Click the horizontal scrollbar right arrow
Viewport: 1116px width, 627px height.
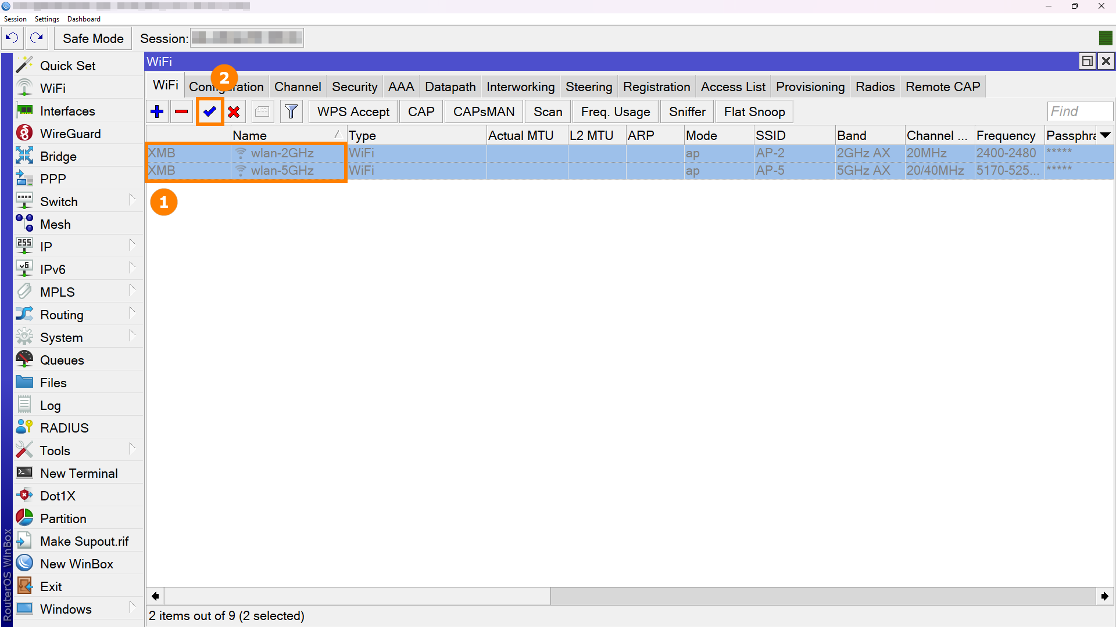(x=1104, y=596)
